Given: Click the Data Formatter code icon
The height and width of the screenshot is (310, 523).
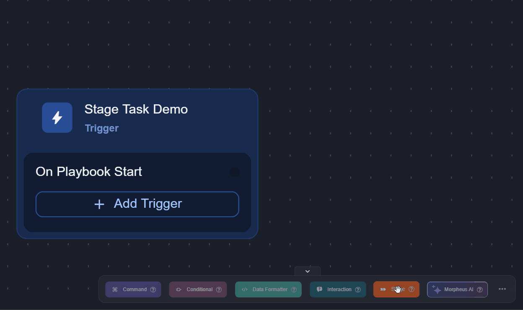Looking at the screenshot, I should point(245,289).
